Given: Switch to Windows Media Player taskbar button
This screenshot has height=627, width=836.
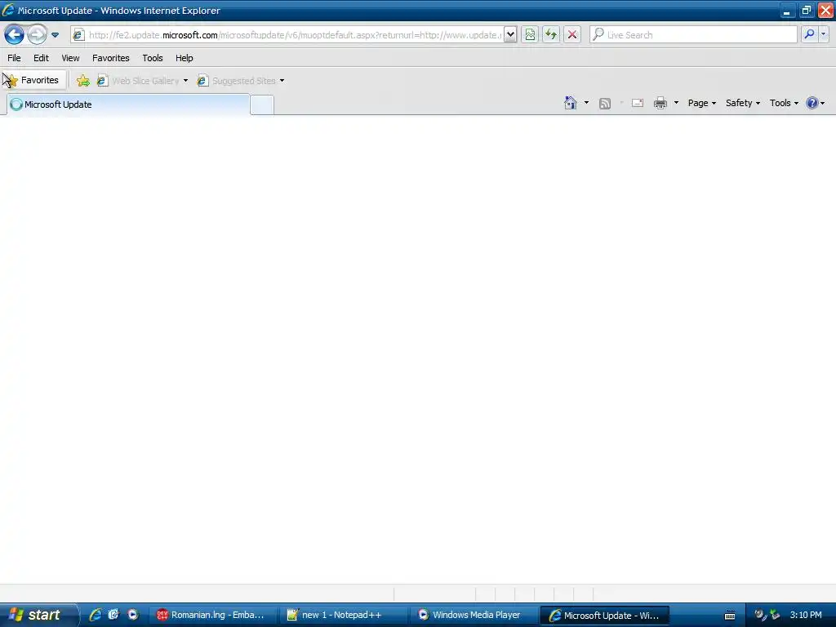Looking at the screenshot, I should click(474, 616).
